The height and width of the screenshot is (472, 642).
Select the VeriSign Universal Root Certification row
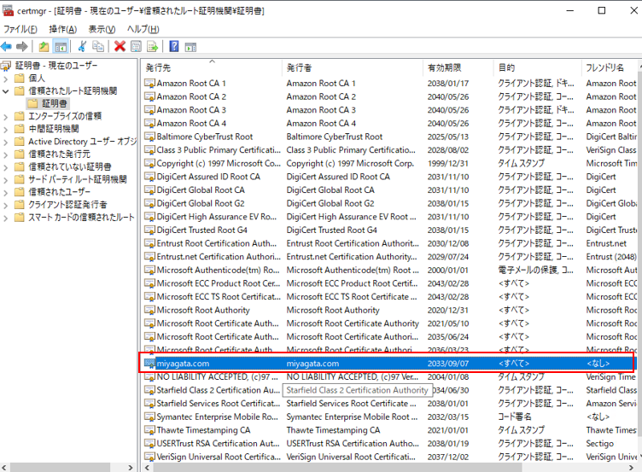pos(389,457)
